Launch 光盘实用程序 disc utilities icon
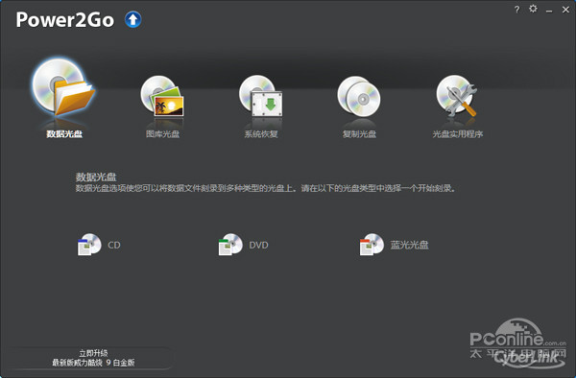This screenshot has width=576, height=378. click(457, 96)
